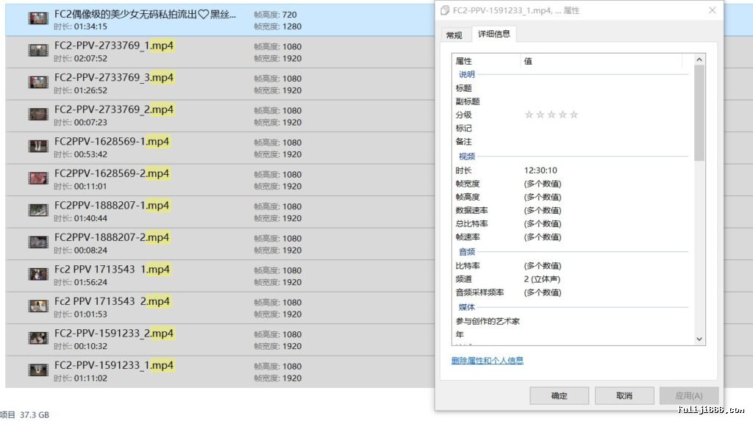Click thumbnail of Fc2 PPV 1713543 2.mp4
Screen dimensions: 753x421
pyautogui.click(x=38, y=306)
